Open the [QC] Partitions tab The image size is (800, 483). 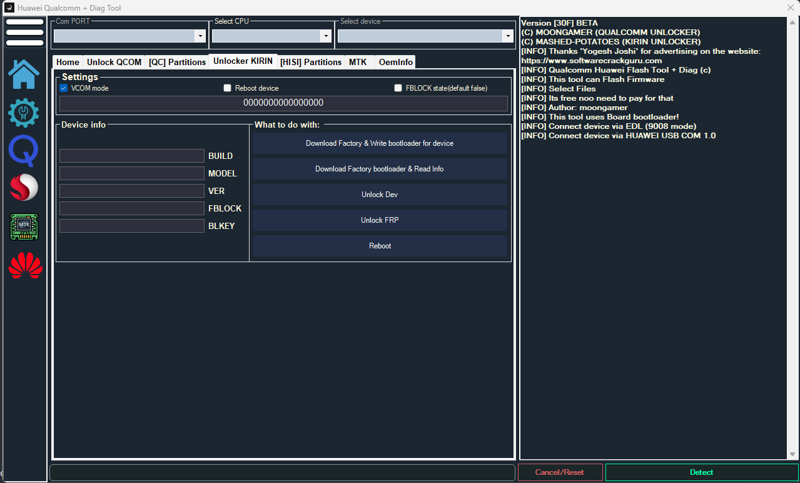tap(177, 62)
